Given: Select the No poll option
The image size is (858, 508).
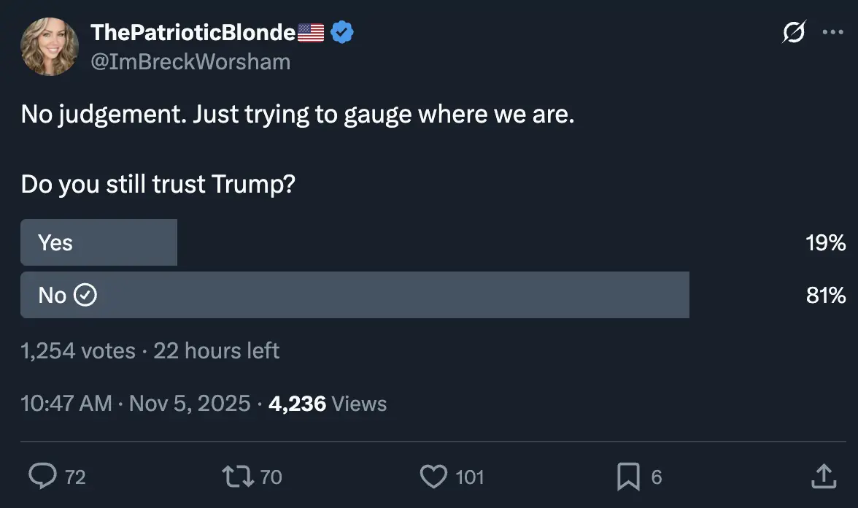Looking at the screenshot, I should (x=355, y=295).
